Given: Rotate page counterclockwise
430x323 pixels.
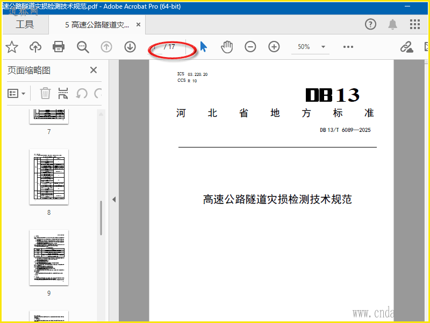Looking at the screenshot, I should coord(82,93).
